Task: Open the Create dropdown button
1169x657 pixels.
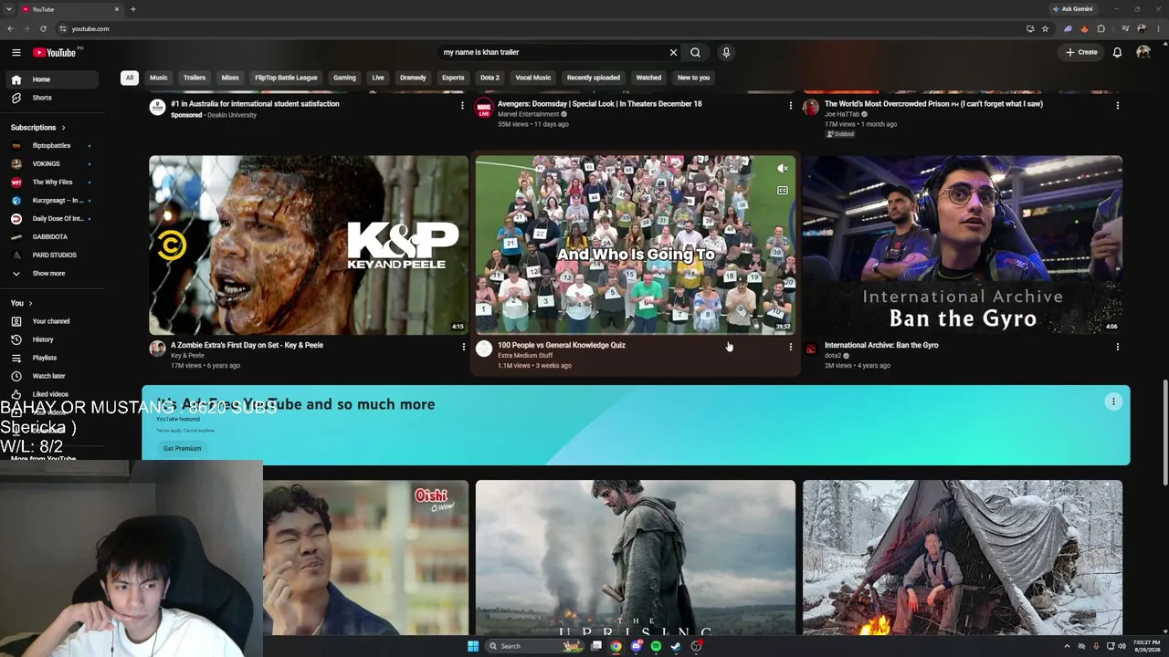Action: pyautogui.click(x=1081, y=52)
